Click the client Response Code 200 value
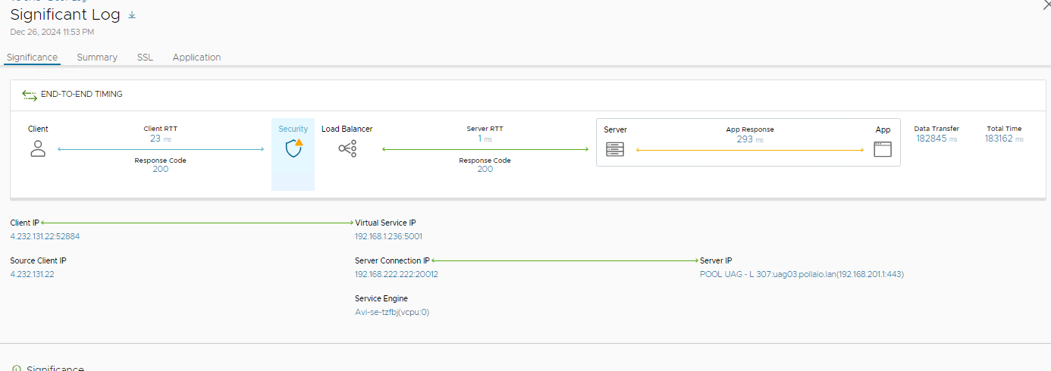Viewport: 1051px width, 371px height. 161,169
